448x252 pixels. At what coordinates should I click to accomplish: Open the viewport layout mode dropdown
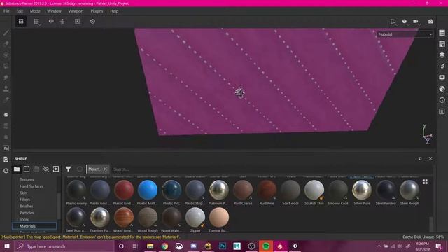tap(394, 22)
